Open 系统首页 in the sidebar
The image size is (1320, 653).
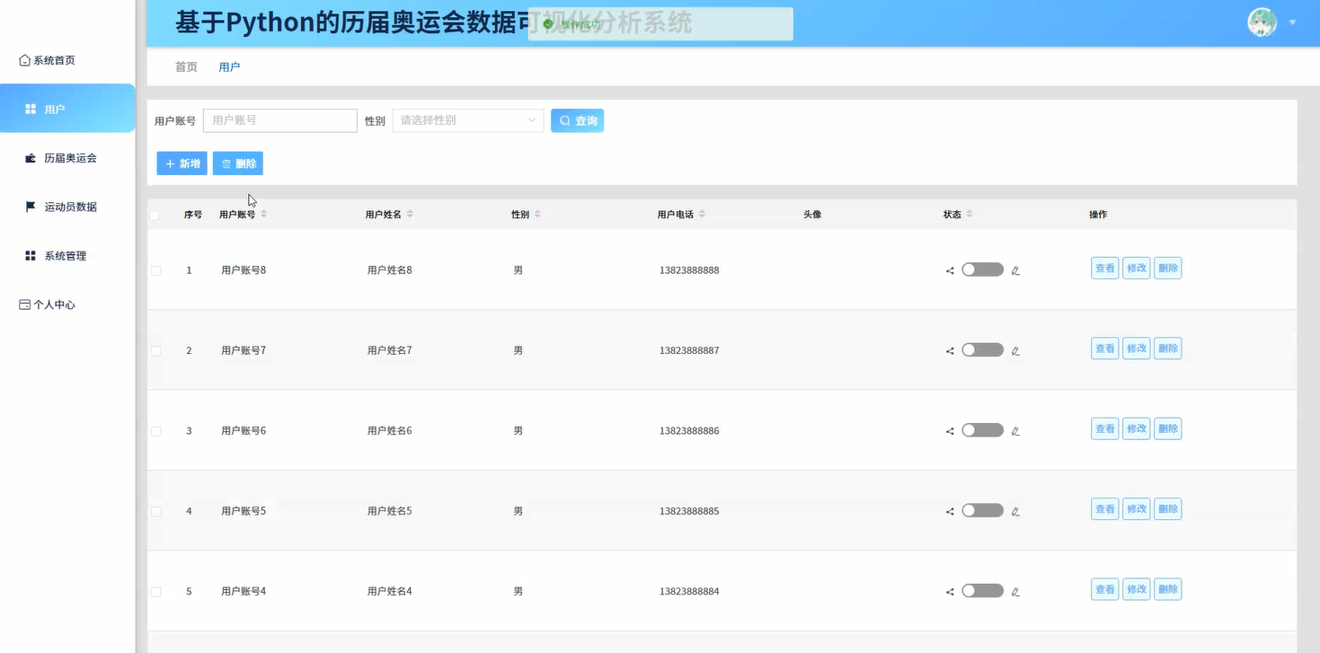tap(67, 60)
